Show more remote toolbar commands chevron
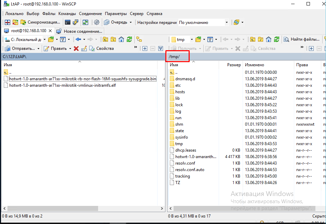Screen dimensions: 326x224 (302, 47)
